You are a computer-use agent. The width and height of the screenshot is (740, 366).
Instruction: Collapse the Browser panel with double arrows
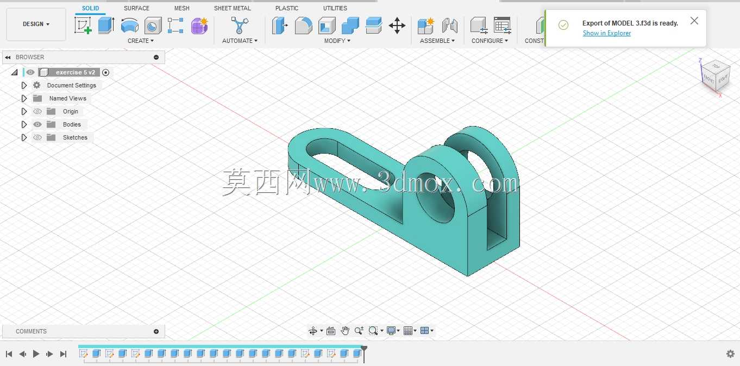(8, 57)
